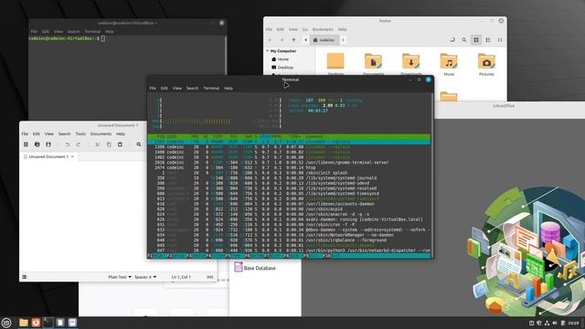Screen dimensions: 585x329
Task: Click the Ln 1, Col 1 status text
Action: click(181, 277)
